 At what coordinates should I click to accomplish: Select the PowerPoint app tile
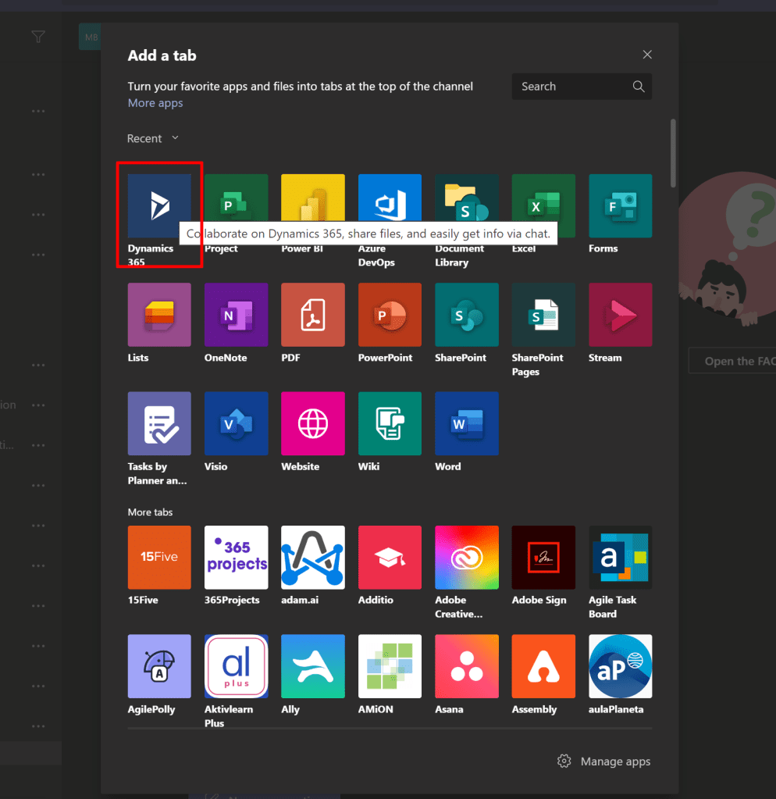point(390,315)
